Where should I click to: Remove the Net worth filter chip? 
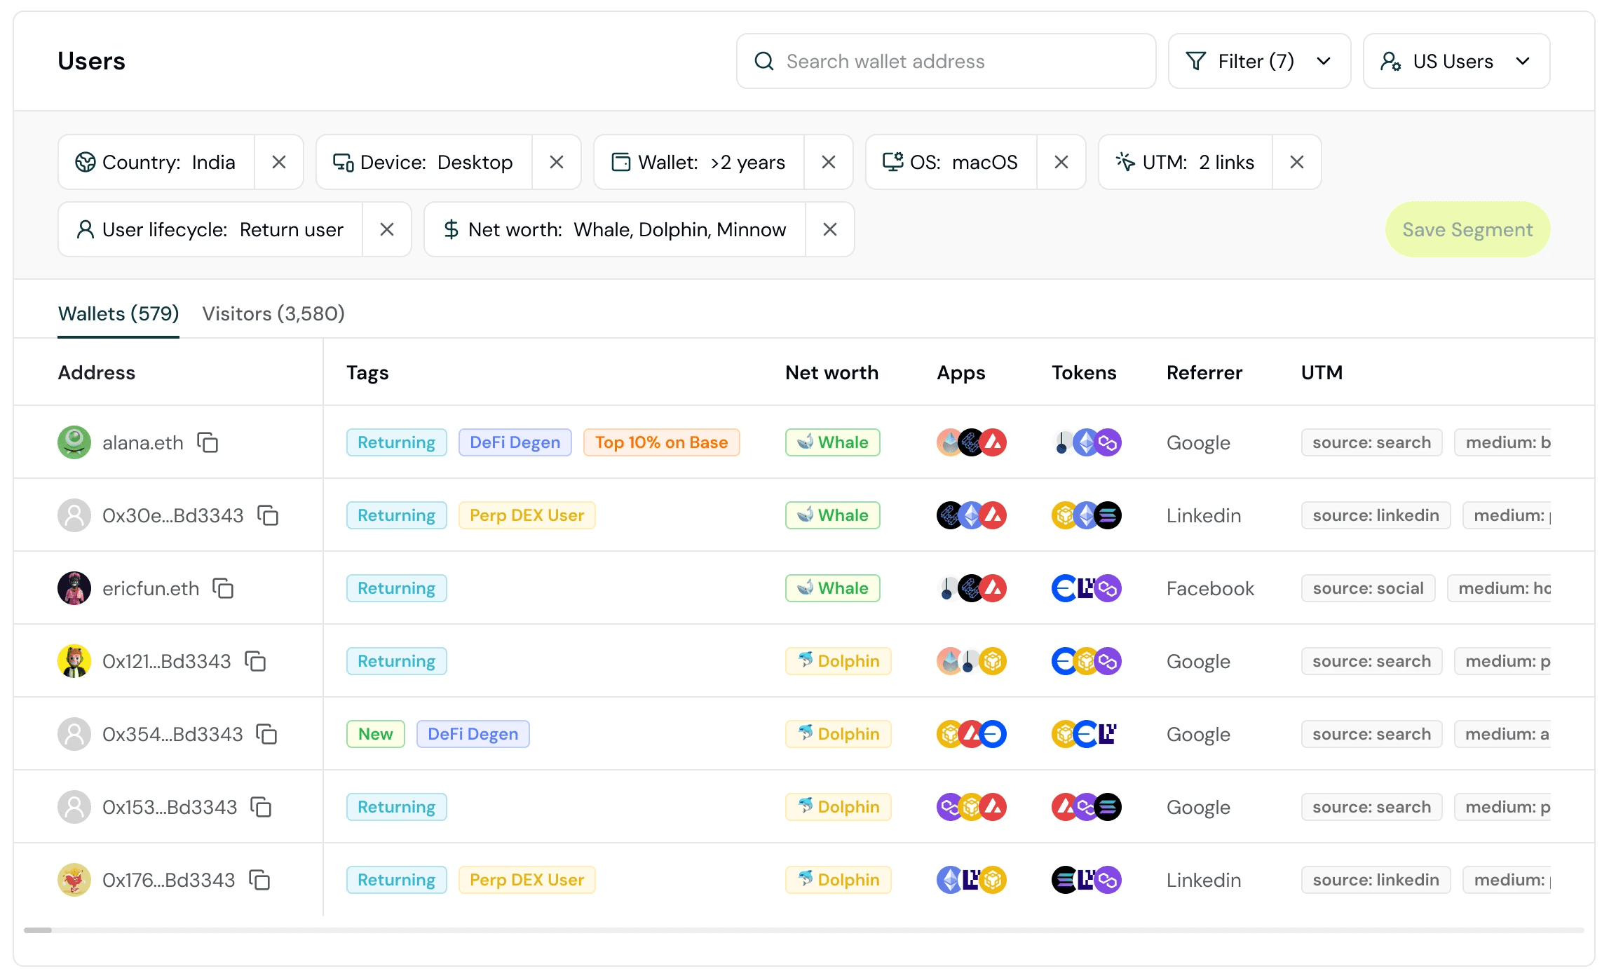830,229
